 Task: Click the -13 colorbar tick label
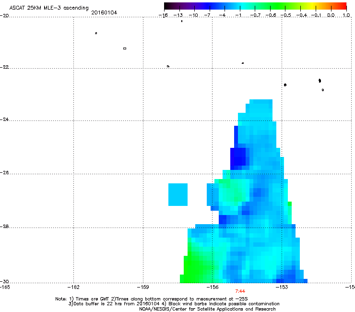click(x=178, y=15)
